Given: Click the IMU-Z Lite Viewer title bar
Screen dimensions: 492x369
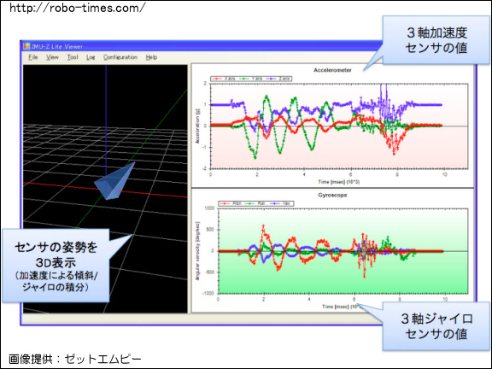Looking at the screenshot, I should pos(201,46).
